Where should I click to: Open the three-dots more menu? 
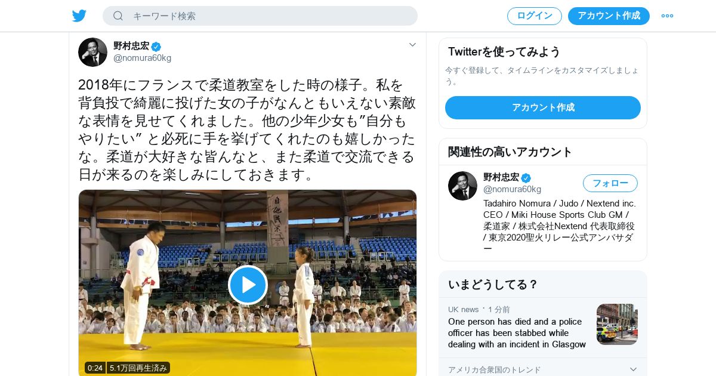667,16
